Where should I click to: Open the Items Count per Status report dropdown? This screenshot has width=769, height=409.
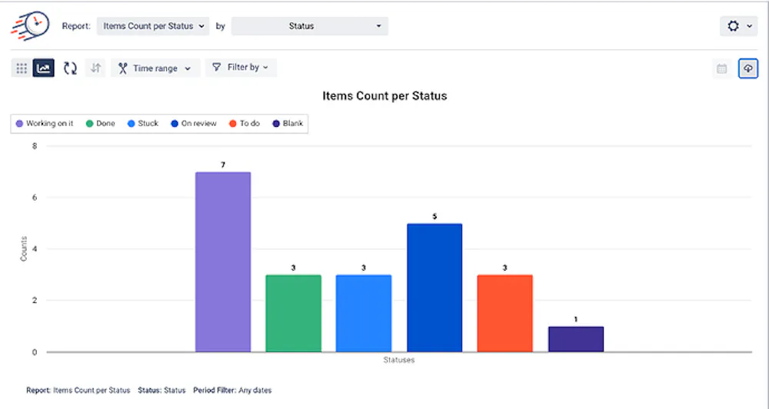153,26
